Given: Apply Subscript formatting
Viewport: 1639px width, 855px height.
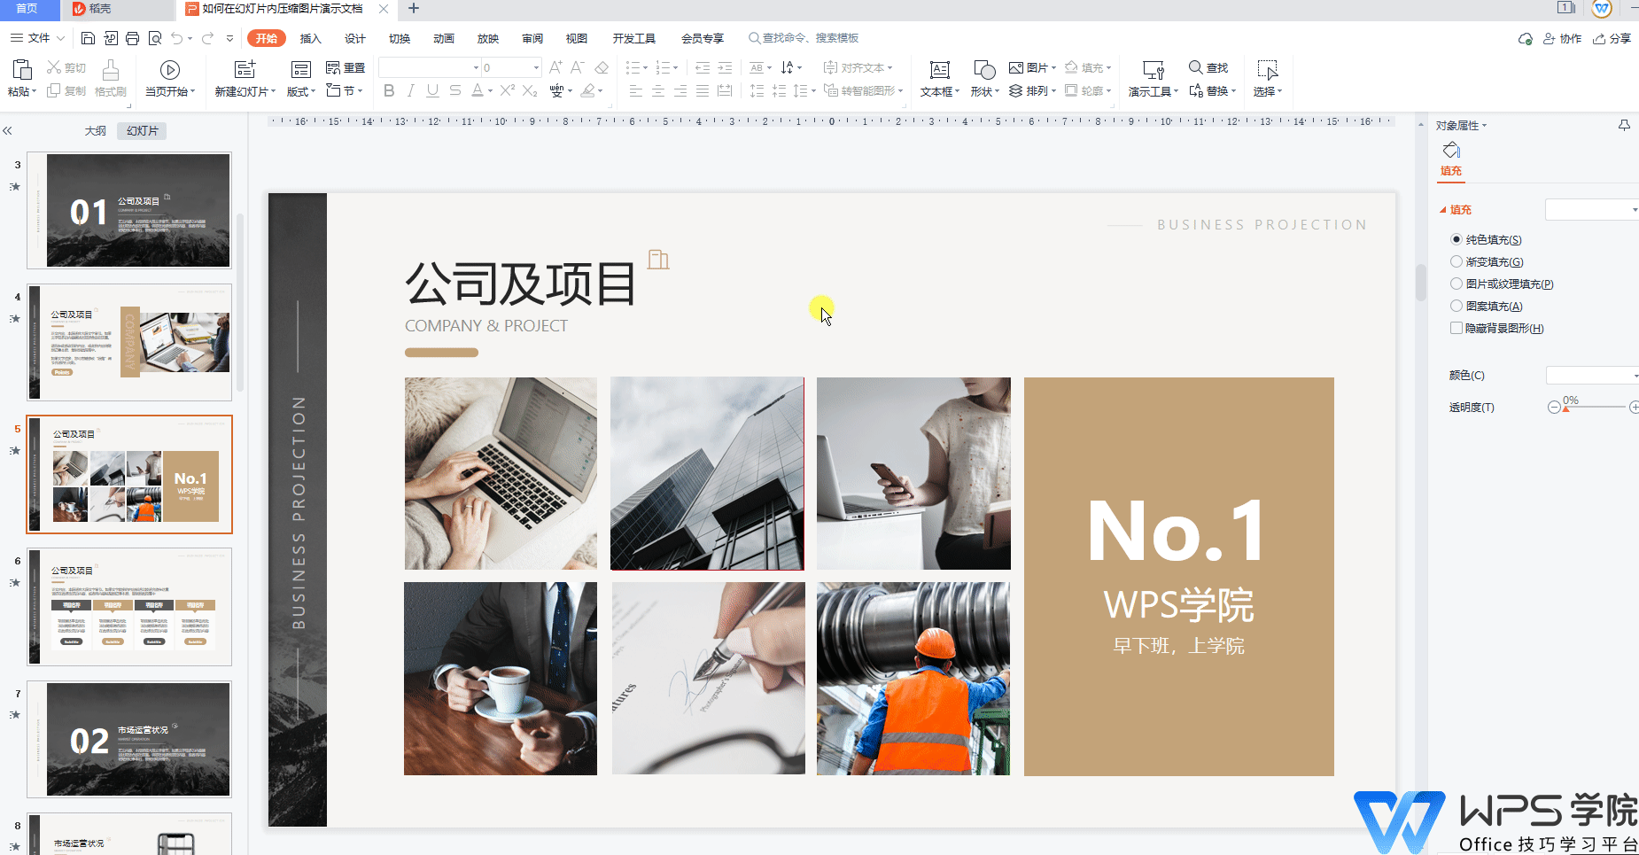Looking at the screenshot, I should coord(530,90).
